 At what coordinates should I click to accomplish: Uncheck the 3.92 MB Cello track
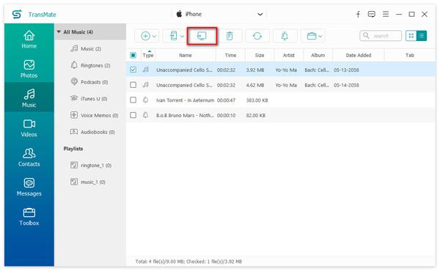(133, 70)
